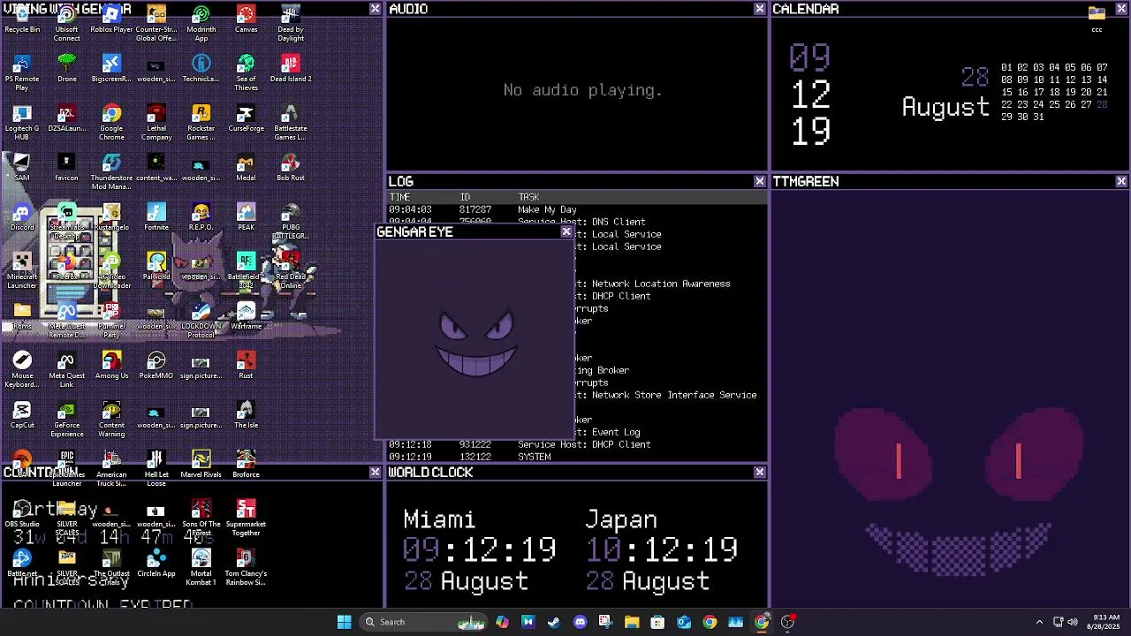Click the Gengar face in GENGAR EYE
This screenshot has width=1131, height=636.
click(x=476, y=344)
